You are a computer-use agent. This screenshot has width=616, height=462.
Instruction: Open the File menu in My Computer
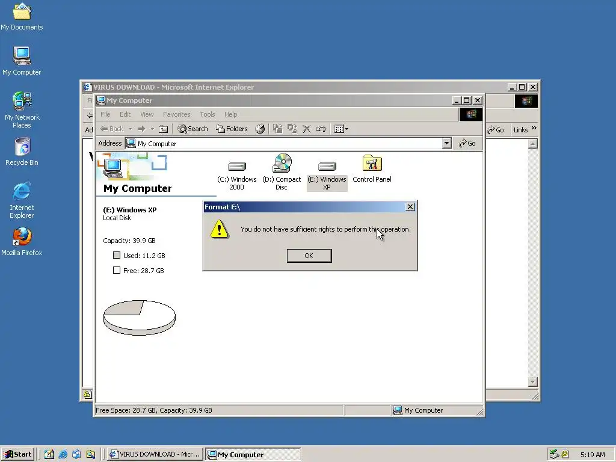point(105,114)
